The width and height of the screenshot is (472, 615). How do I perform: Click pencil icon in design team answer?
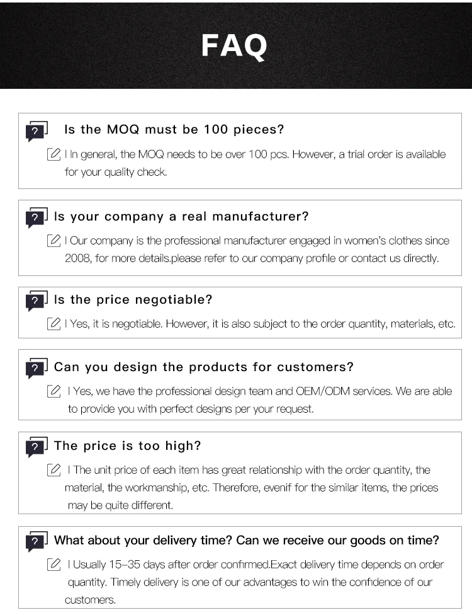tap(53, 391)
